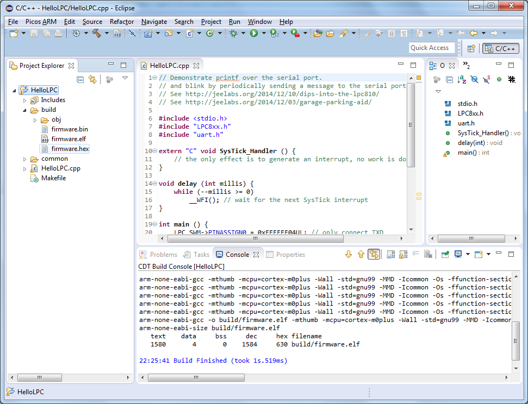This screenshot has height=404, width=528.
Task: Click the Open Perspective icon
Action: (x=471, y=48)
